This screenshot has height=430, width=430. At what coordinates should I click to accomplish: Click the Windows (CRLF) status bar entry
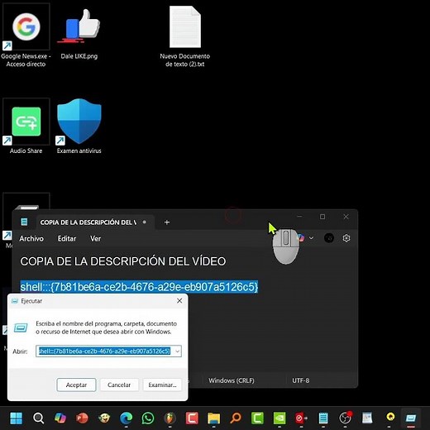(232, 380)
